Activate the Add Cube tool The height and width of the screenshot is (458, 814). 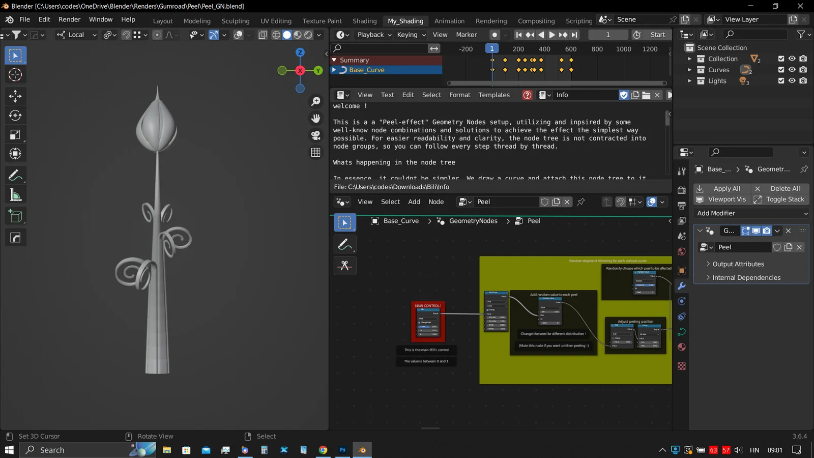point(15,216)
